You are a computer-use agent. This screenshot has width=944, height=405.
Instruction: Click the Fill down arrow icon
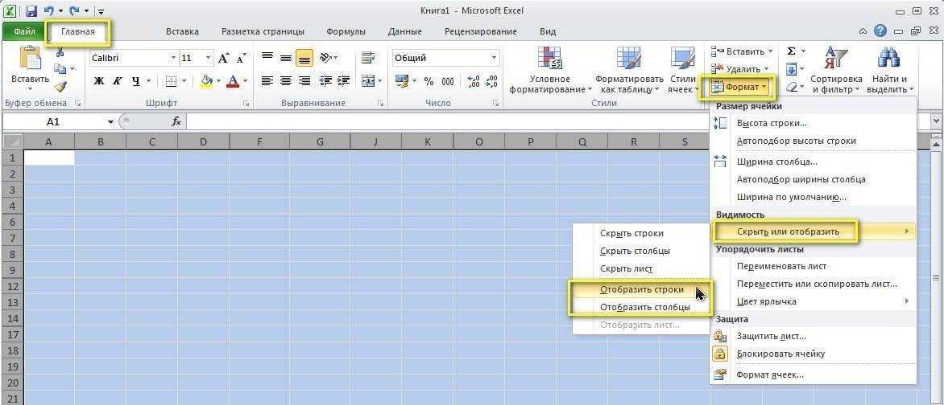(x=792, y=69)
